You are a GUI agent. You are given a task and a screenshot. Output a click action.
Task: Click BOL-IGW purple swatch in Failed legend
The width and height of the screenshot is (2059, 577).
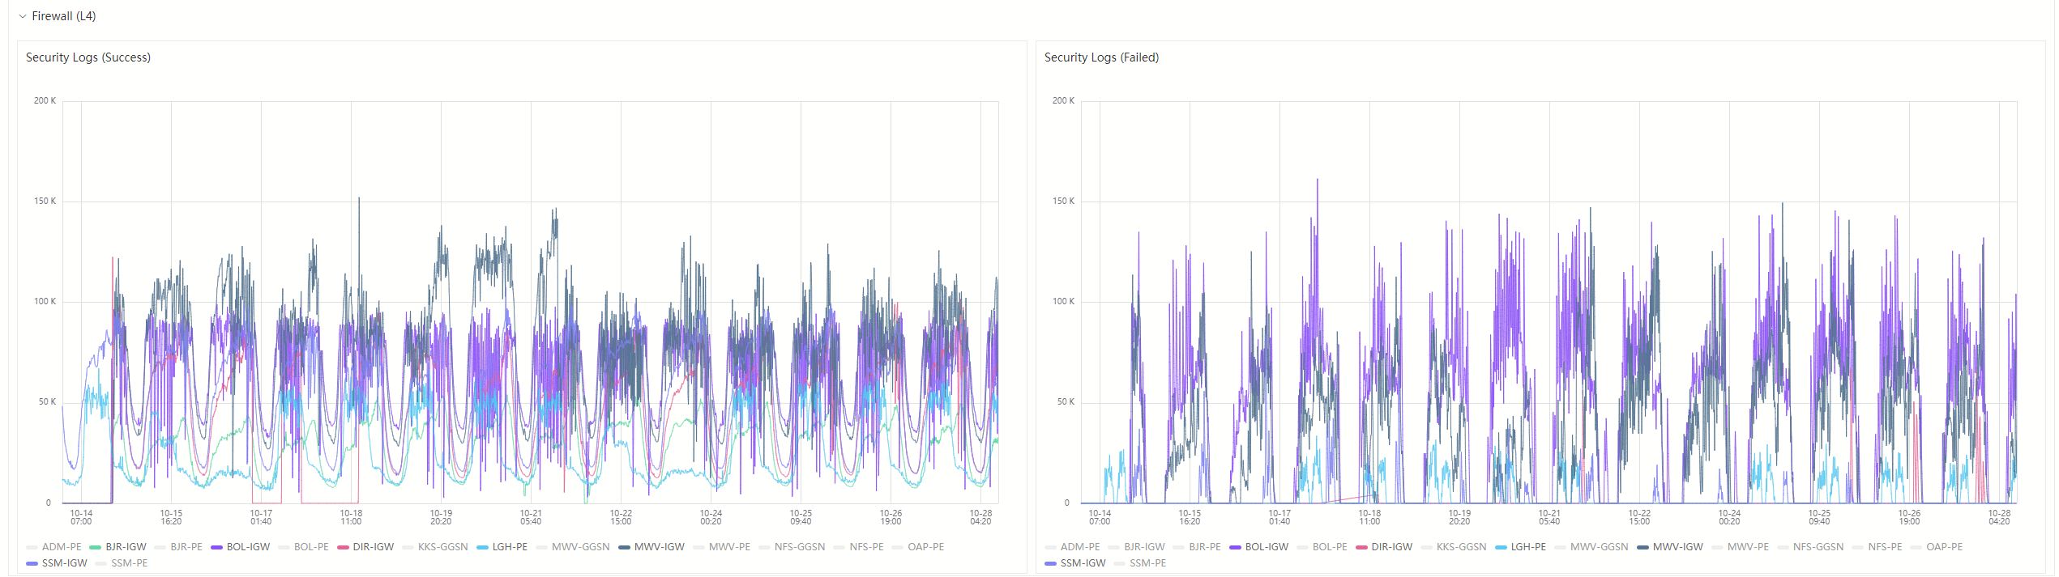coord(1236,547)
